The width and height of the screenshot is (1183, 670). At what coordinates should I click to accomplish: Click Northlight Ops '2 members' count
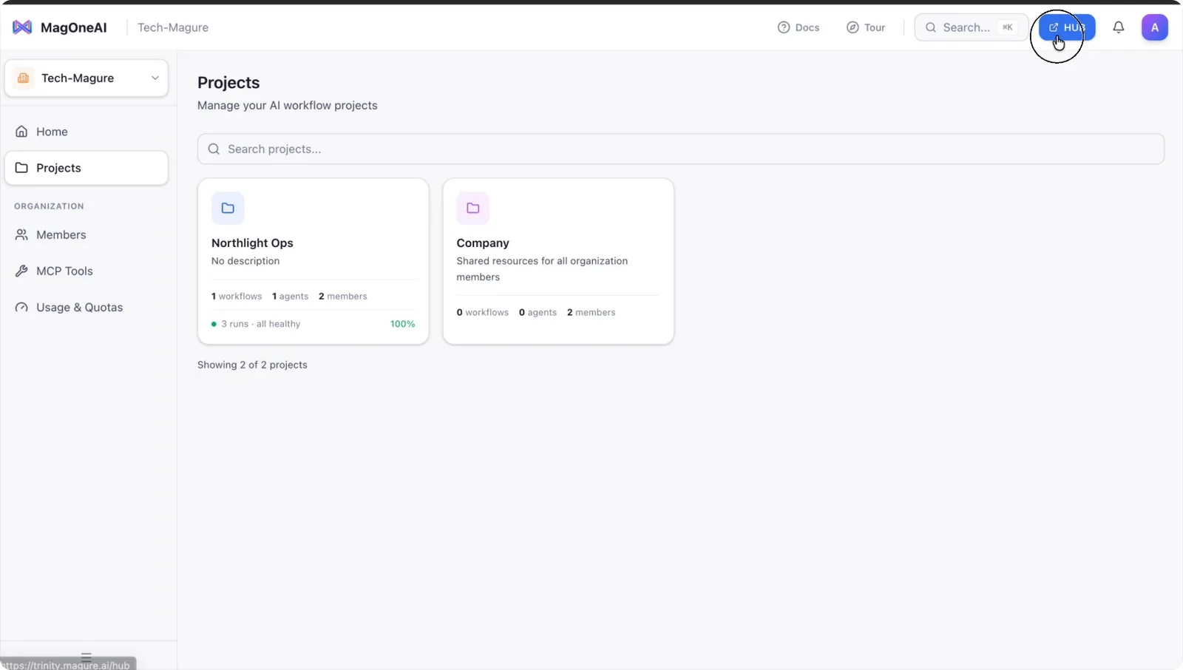point(343,296)
